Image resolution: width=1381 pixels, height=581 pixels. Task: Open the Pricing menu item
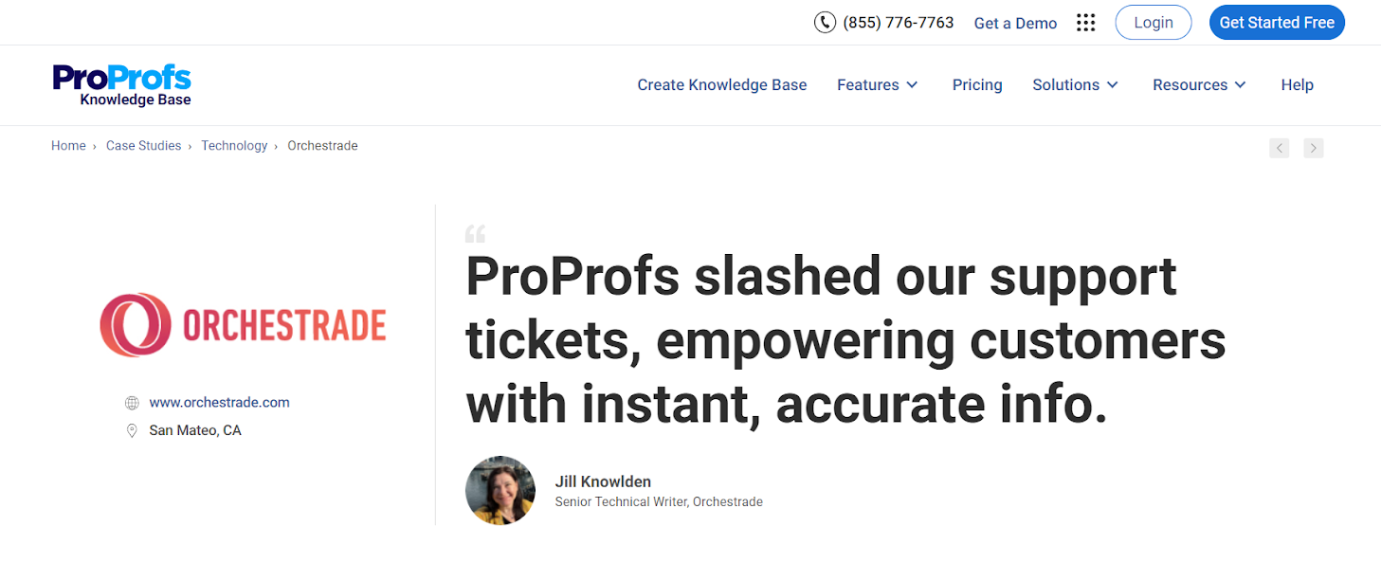coord(977,84)
